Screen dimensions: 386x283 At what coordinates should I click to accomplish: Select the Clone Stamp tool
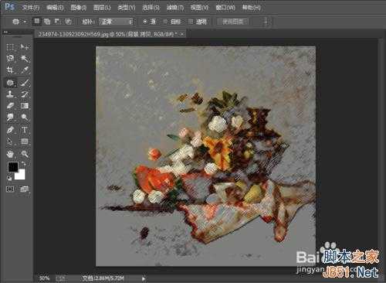(10, 94)
